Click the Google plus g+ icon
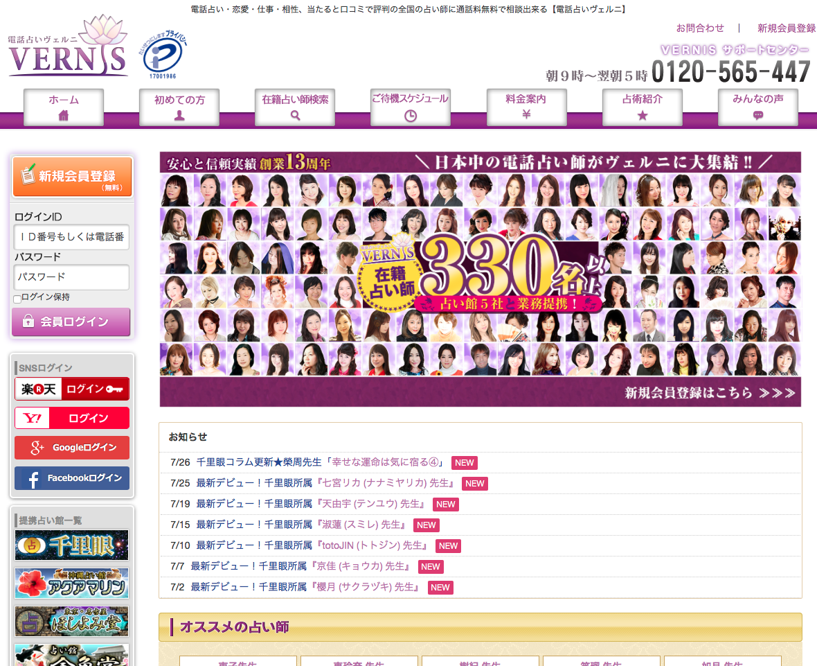This screenshot has width=817, height=666. click(x=37, y=448)
